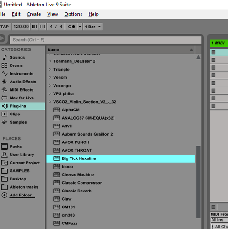Image resolution: width=228 pixels, height=229 pixels.
Task: Select the Anvil plug-in icon
Action: [x=56, y=126]
